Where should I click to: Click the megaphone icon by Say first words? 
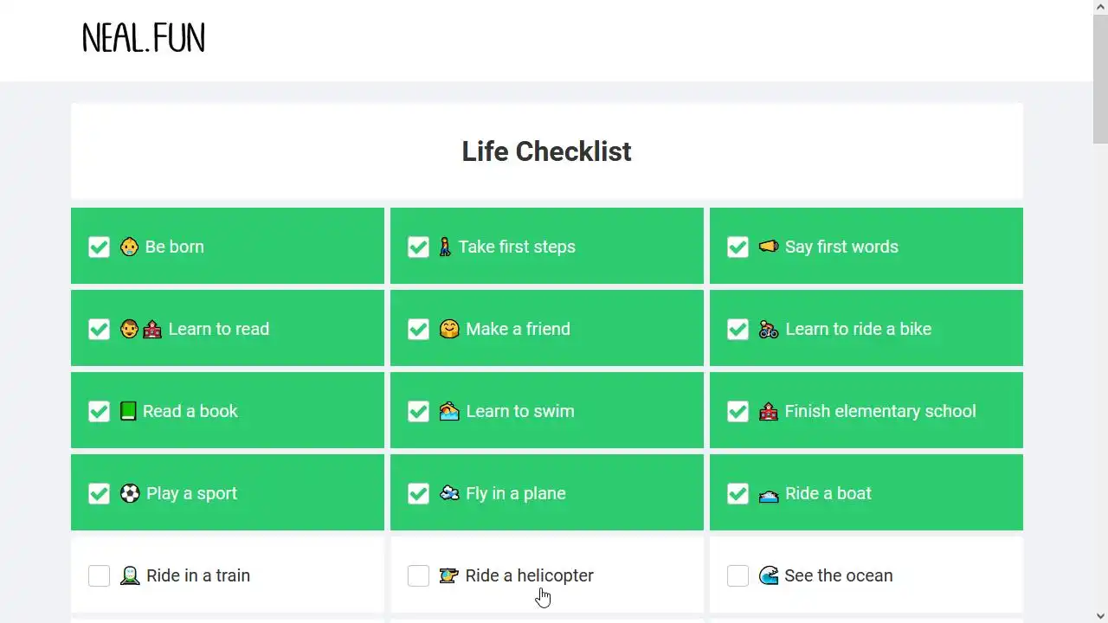(x=768, y=247)
